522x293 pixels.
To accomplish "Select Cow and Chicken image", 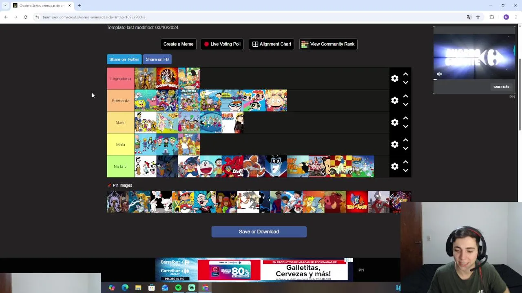I will click(x=167, y=122).
